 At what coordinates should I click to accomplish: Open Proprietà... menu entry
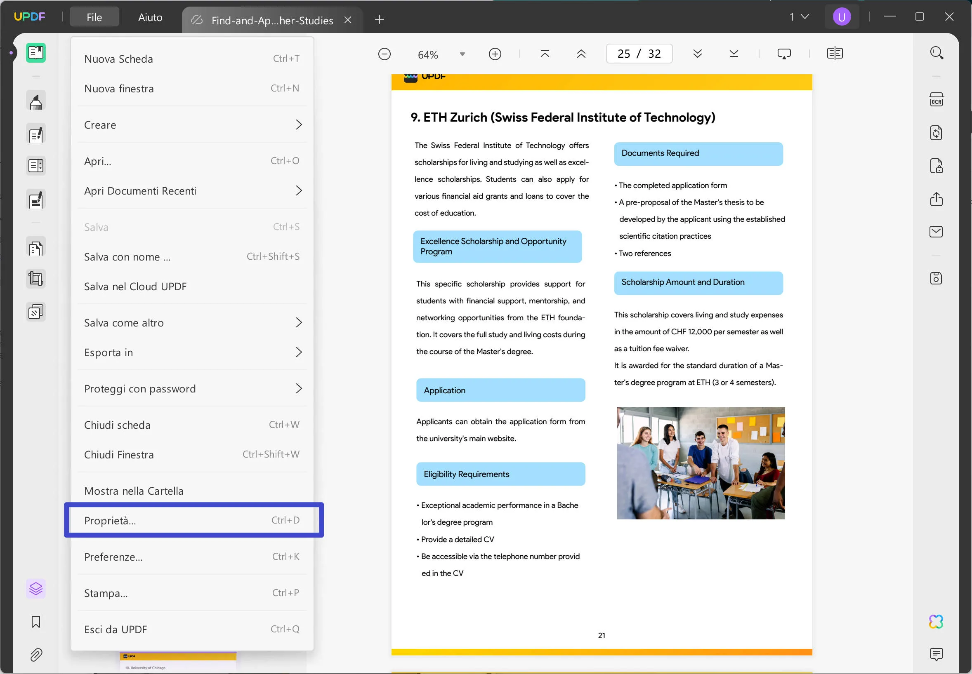[x=192, y=521]
